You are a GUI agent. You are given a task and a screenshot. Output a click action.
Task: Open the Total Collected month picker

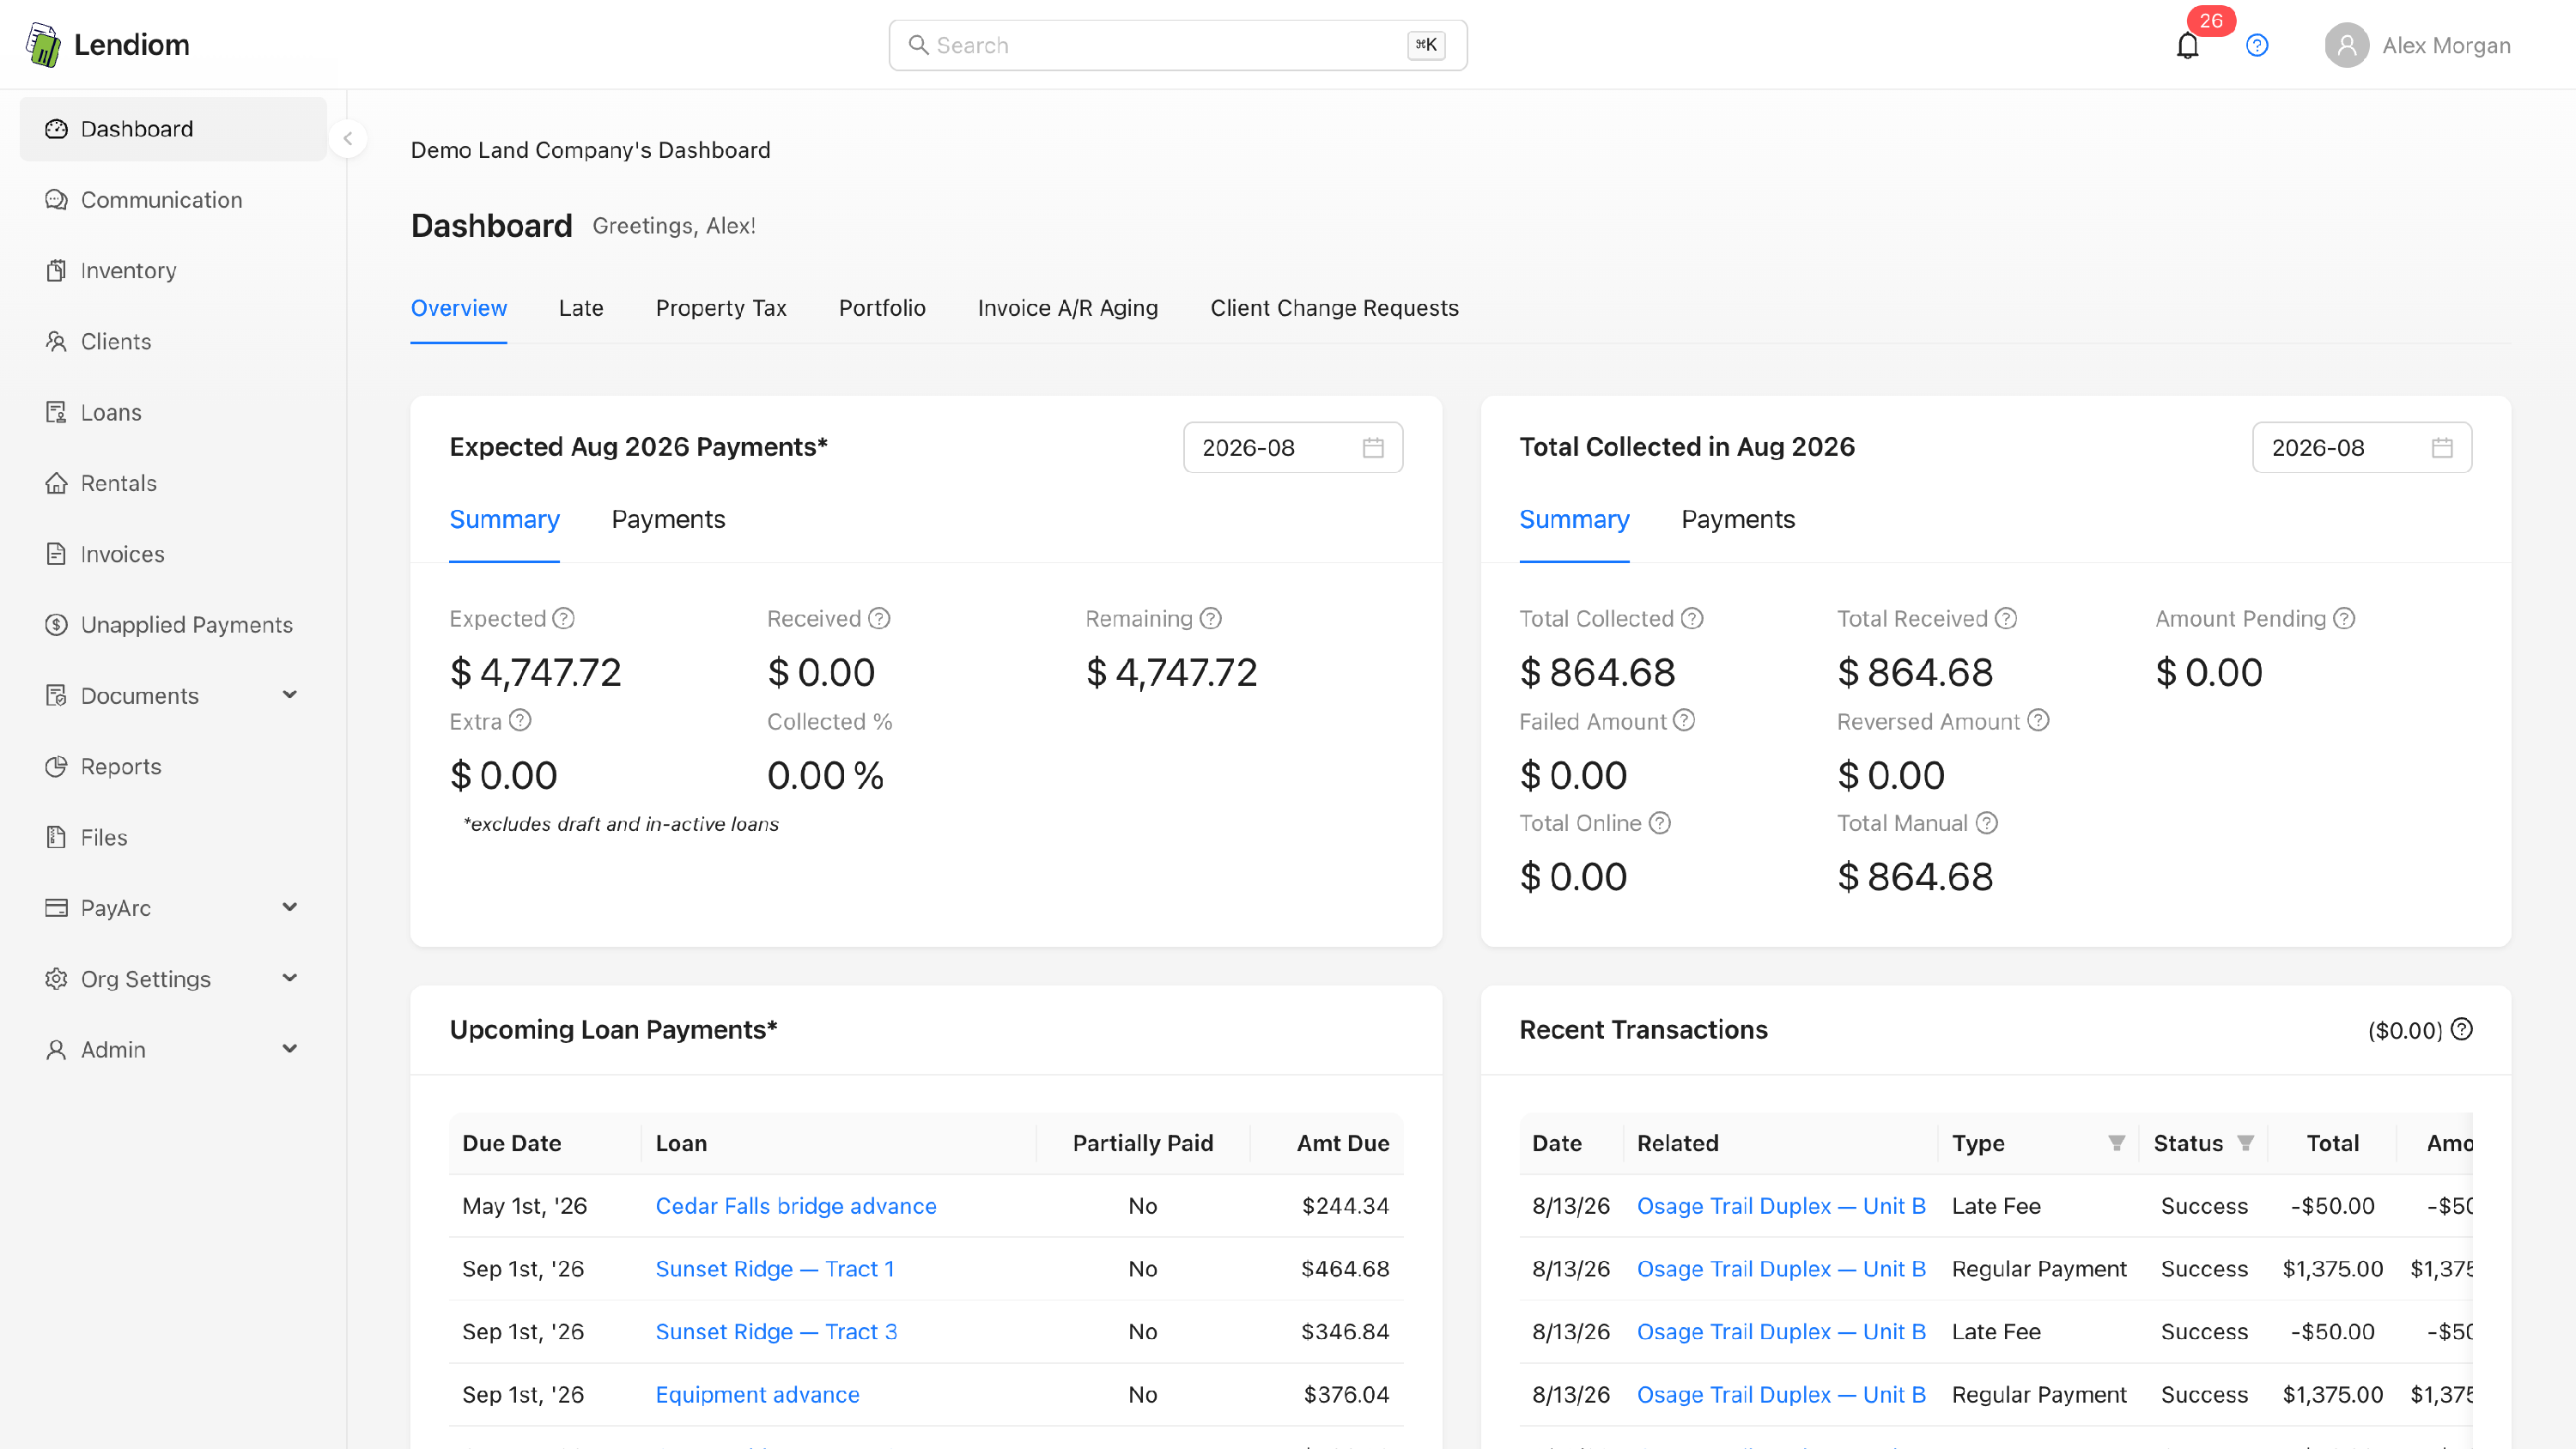point(2362,448)
